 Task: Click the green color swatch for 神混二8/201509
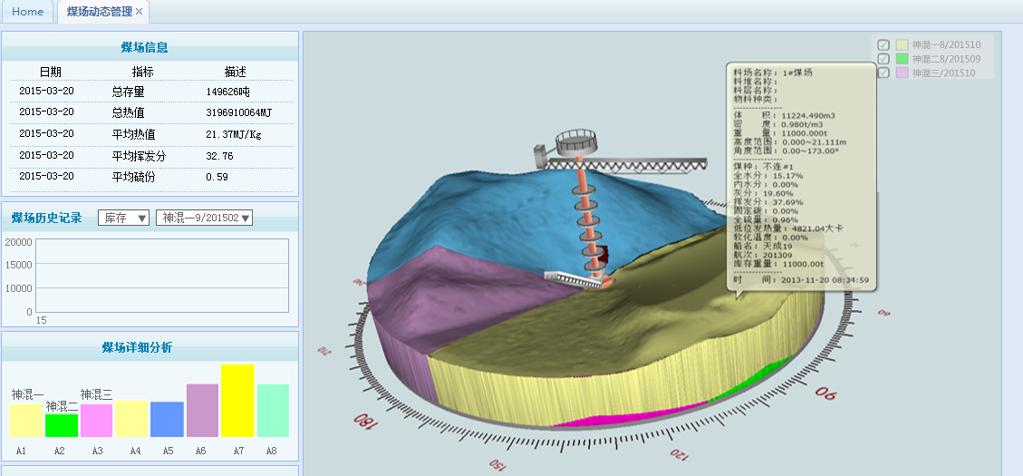click(902, 59)
